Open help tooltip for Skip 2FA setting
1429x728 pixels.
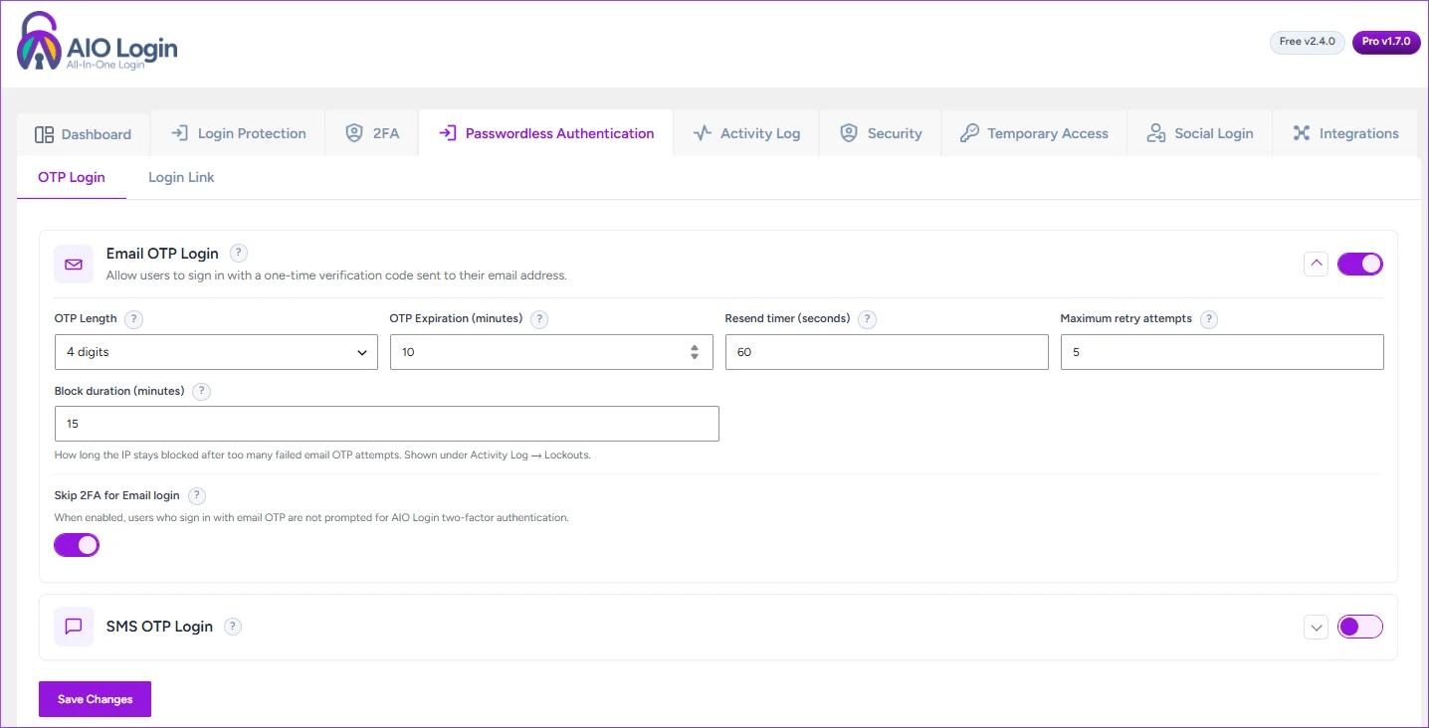point(197,495)
